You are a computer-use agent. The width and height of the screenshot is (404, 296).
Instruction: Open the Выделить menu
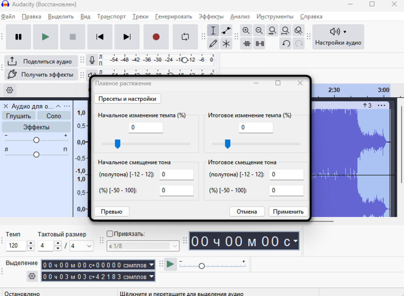(x=61, y=16)
